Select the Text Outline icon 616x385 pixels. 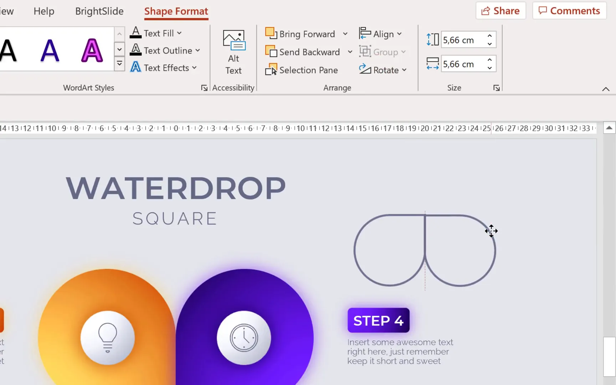coord(135,50)
